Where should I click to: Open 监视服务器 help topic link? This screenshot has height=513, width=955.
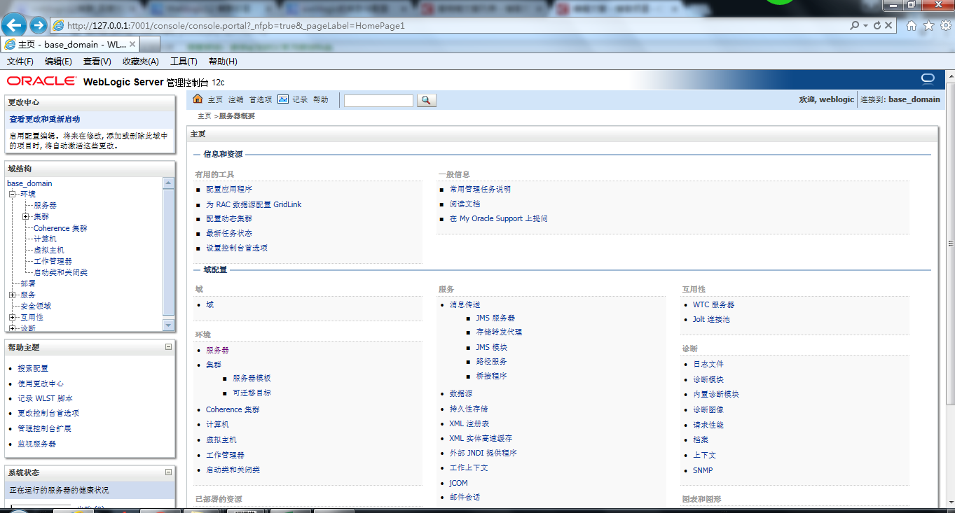point(37,444)
